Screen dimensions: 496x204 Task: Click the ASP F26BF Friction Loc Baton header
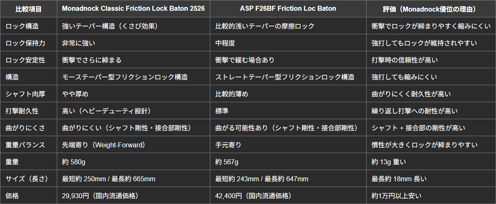pyautogui.click(x=288, y=9)
